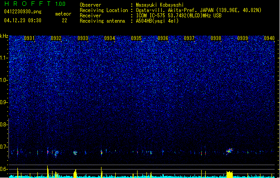Click the 0933 time marker

83,38
